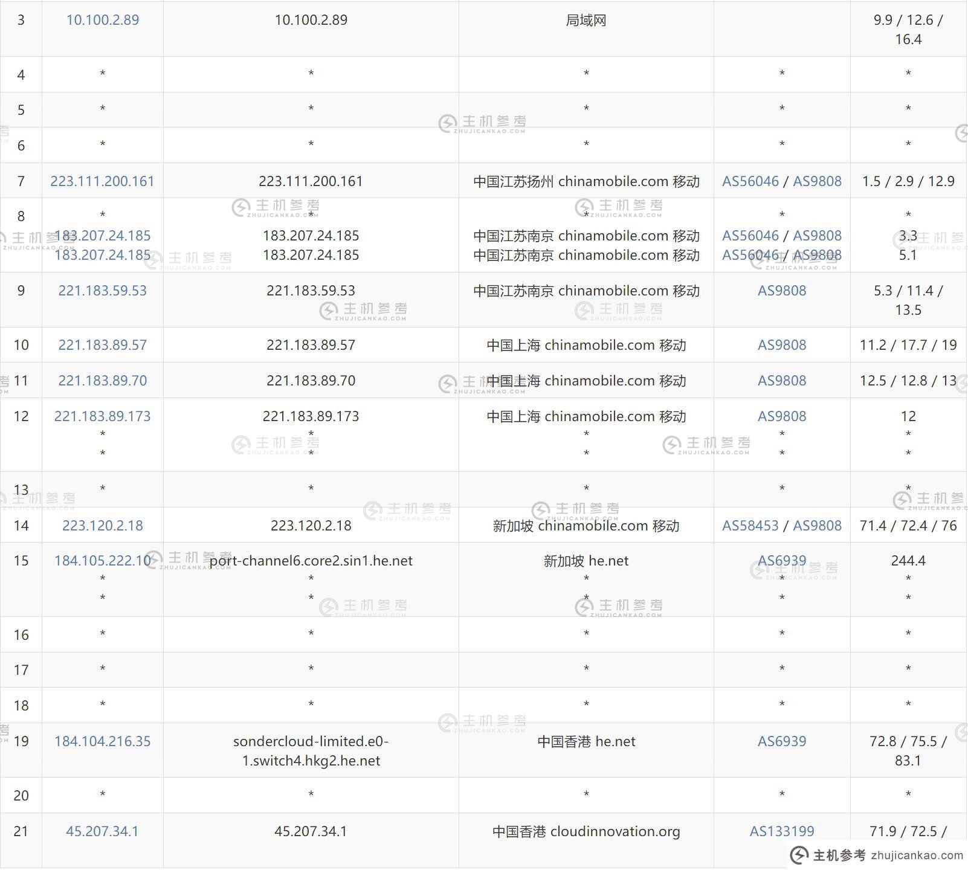This screenshot has height=870, width=968.
Task: Open AS9808 link in row 14
Action: point(817,526)
